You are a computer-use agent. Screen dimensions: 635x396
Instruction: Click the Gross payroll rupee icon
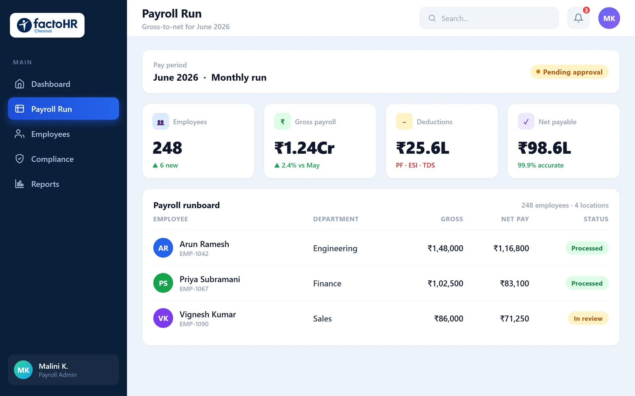(x=283, y=122)
